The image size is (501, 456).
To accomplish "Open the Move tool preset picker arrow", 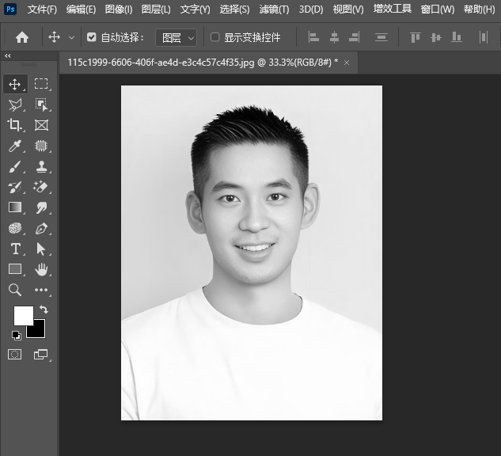I will tap(71, 38).
